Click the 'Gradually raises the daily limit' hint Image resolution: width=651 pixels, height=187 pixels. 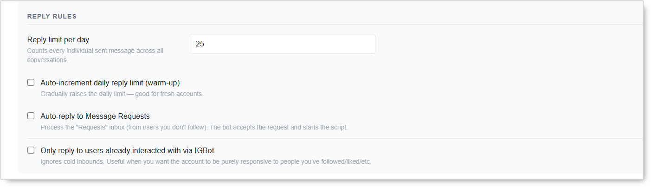tap(122, 94)
